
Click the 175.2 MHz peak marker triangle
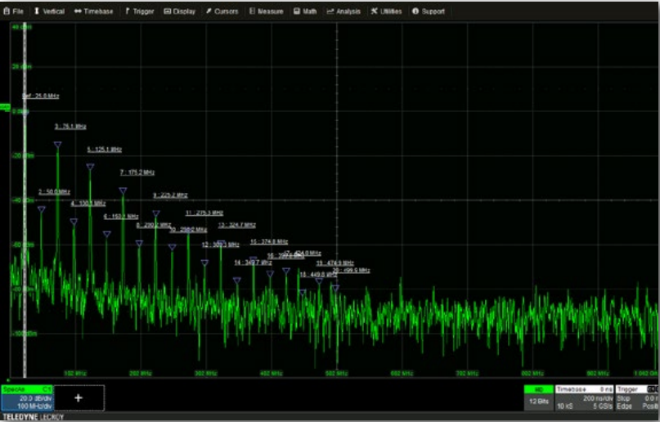pos(123,191)
